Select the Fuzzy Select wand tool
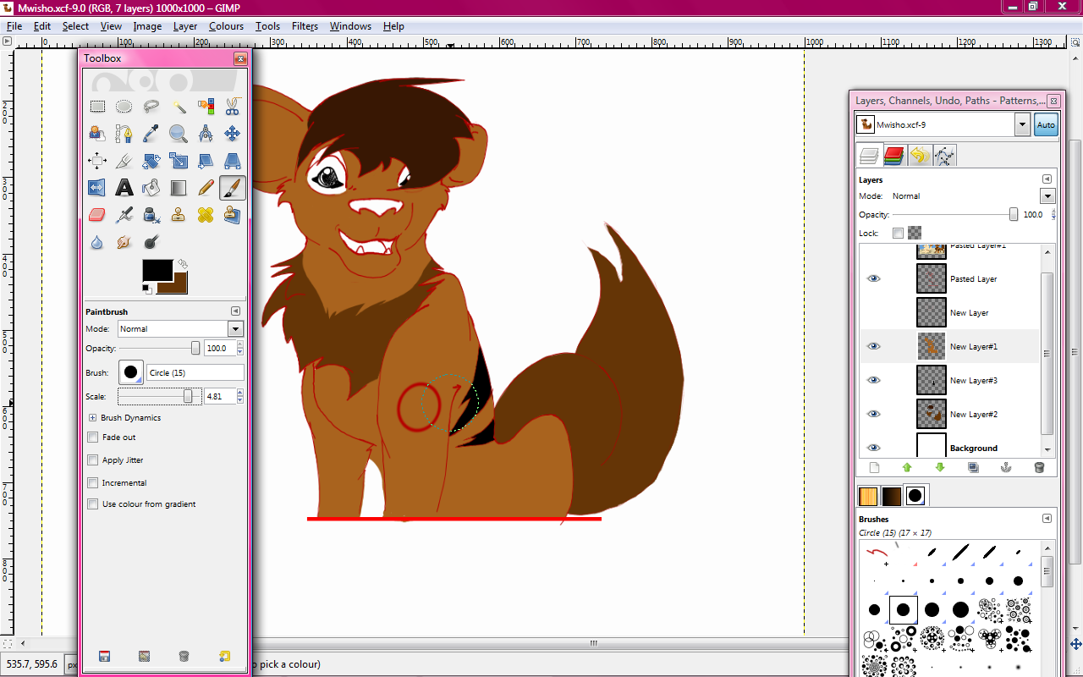1083x677 pixels. pos(179,107)
